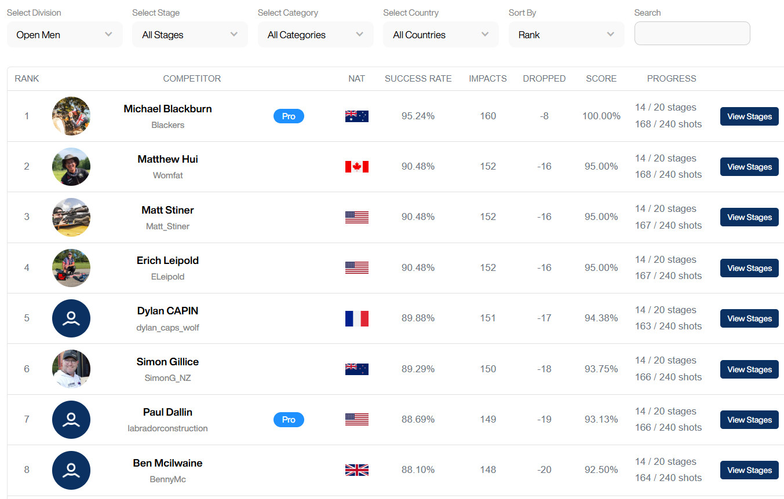
Task: Click View Stages for Erich Leipold
Action: [749, 268]
